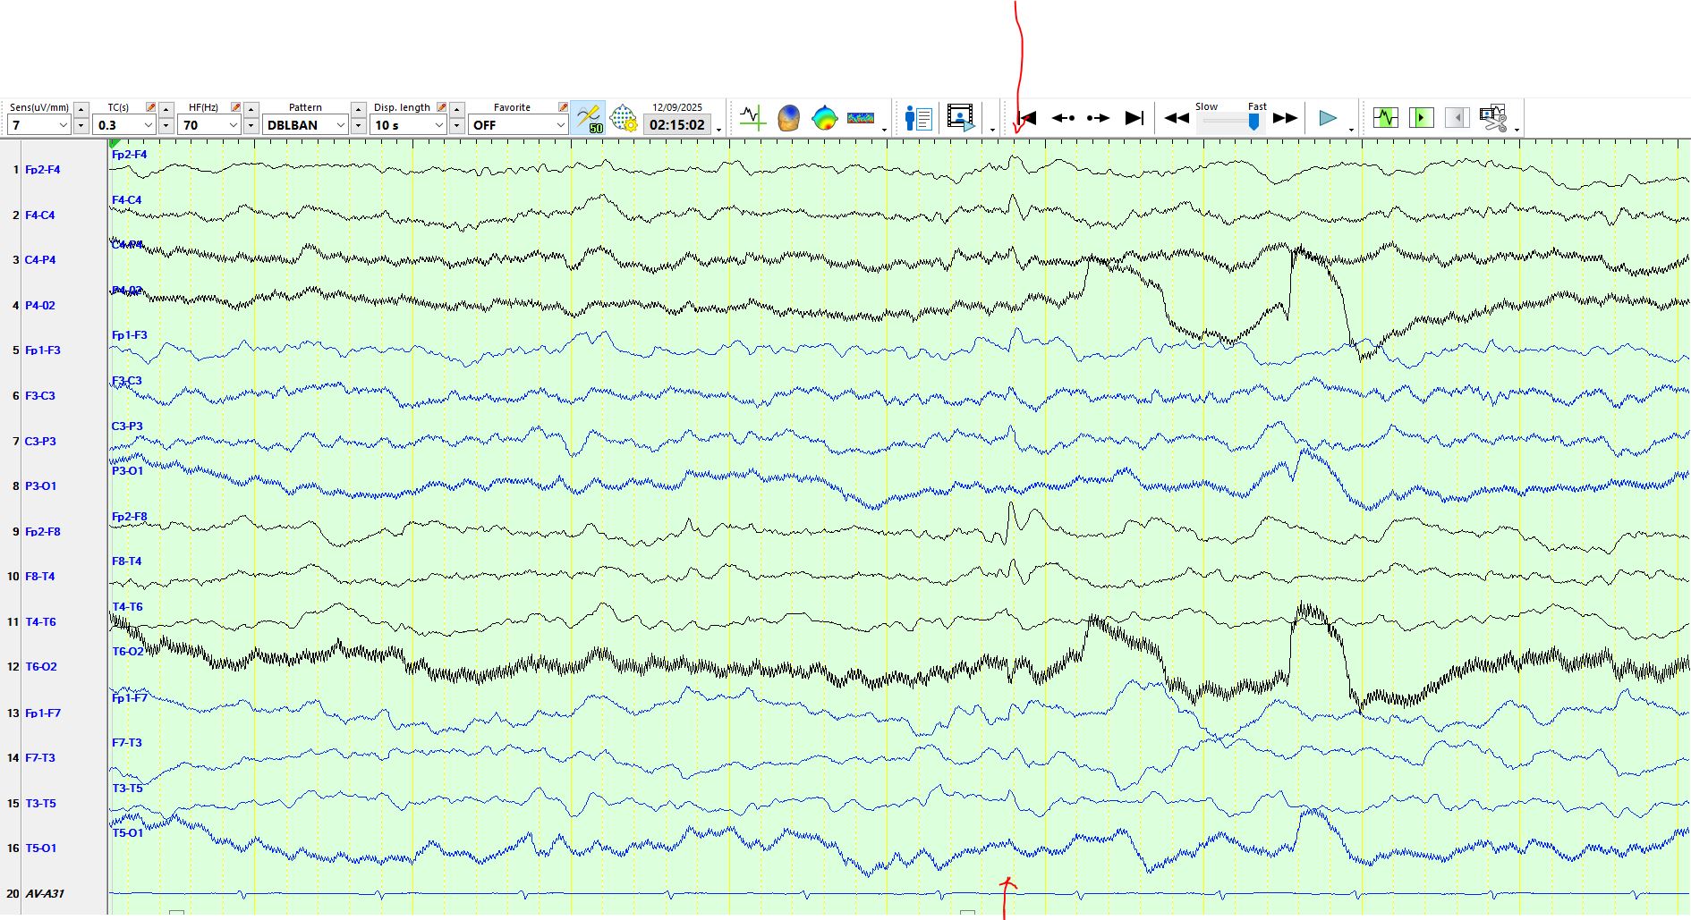Click the green play-marker icon
The height and width of the screenshot is (920, 1691).
tap(1422, 118)
